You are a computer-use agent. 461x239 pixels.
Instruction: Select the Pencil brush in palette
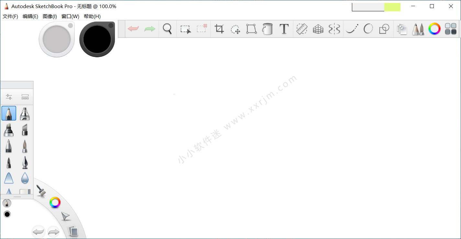9,113
